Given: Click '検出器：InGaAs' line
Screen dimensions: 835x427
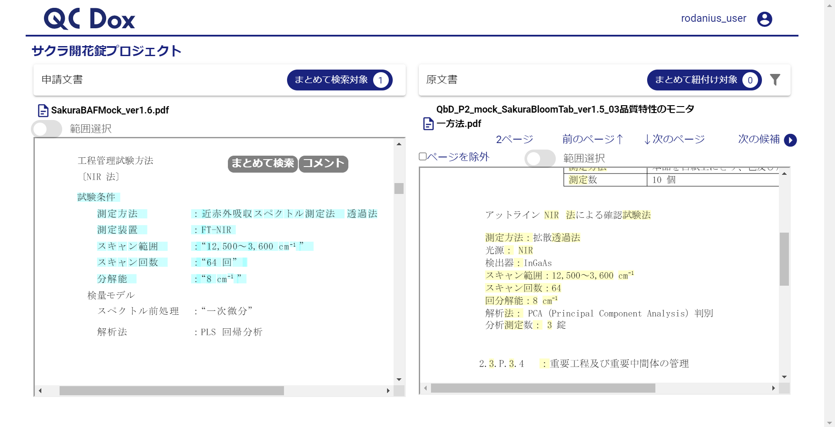Looking at the screenshot, I should 518,263.
